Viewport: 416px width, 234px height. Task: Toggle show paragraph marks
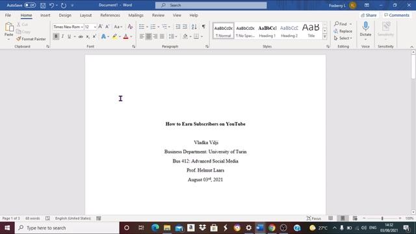(x=203, y=27)
